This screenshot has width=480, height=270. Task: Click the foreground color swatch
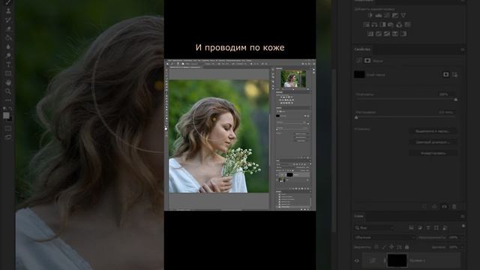[6, 115]
